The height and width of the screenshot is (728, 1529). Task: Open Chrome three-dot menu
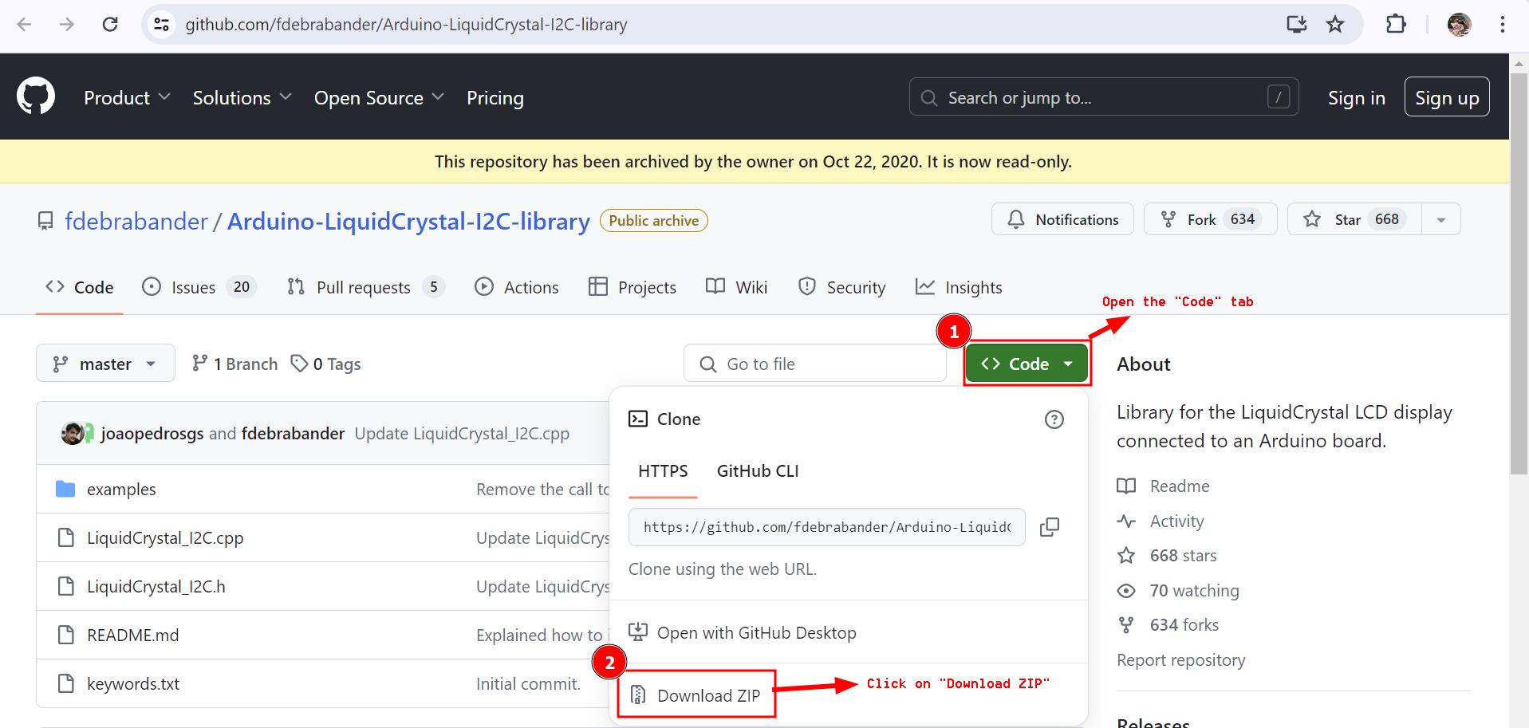(1503, 24)
